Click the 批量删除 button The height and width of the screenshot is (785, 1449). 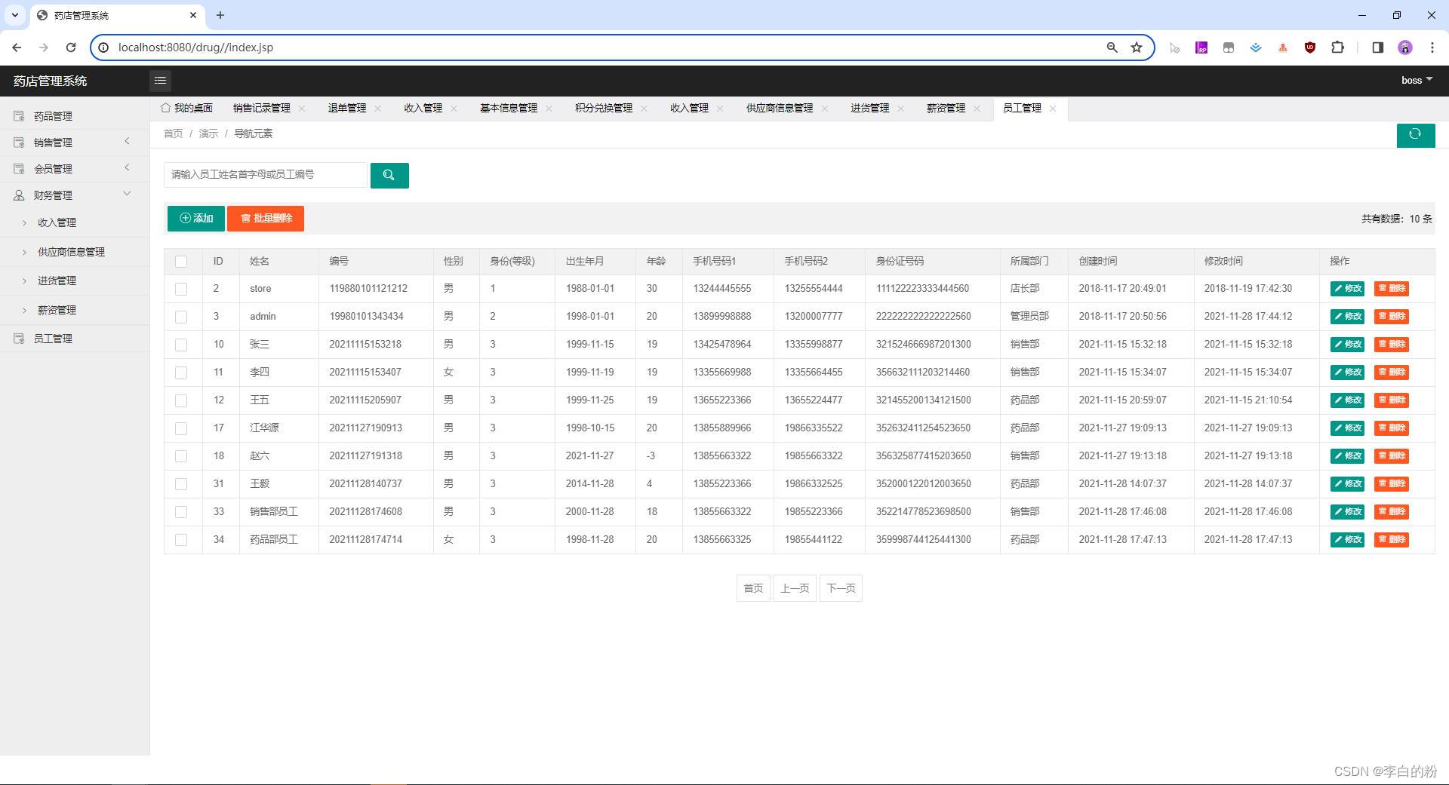pyautogui.click(x=266, y=219)
